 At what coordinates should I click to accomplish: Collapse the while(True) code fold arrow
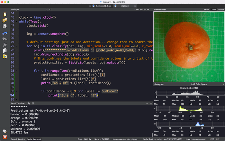pos(17,21)
